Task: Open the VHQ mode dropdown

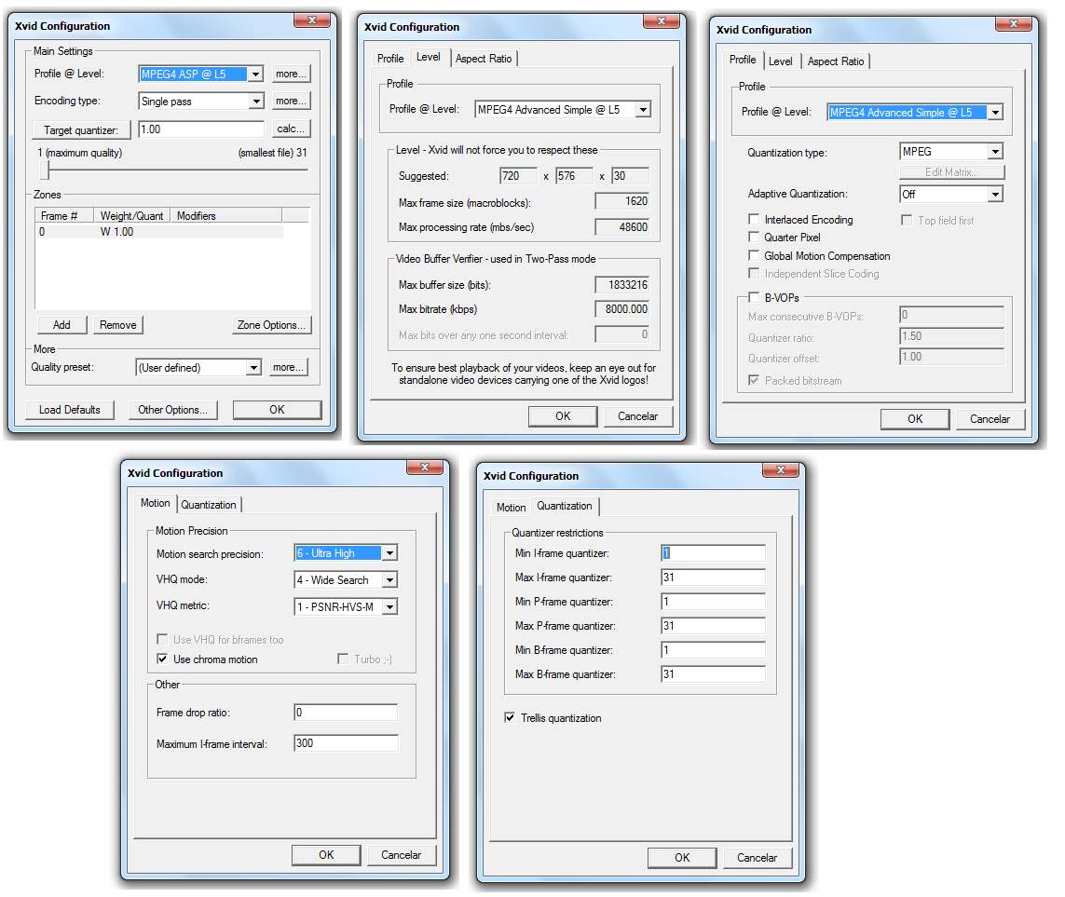Action: [346, 580]
